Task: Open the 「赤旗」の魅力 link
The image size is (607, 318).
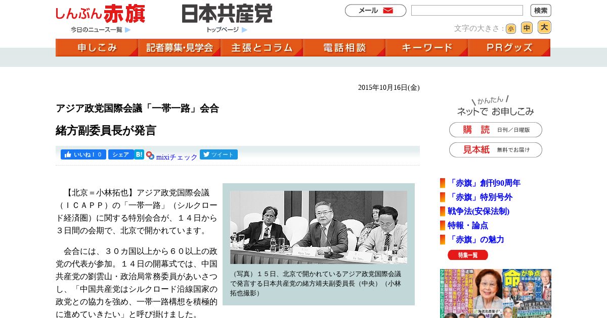Action: pos(476,239)
